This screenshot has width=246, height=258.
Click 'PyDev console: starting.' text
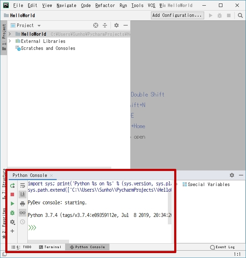click(57, 203)
